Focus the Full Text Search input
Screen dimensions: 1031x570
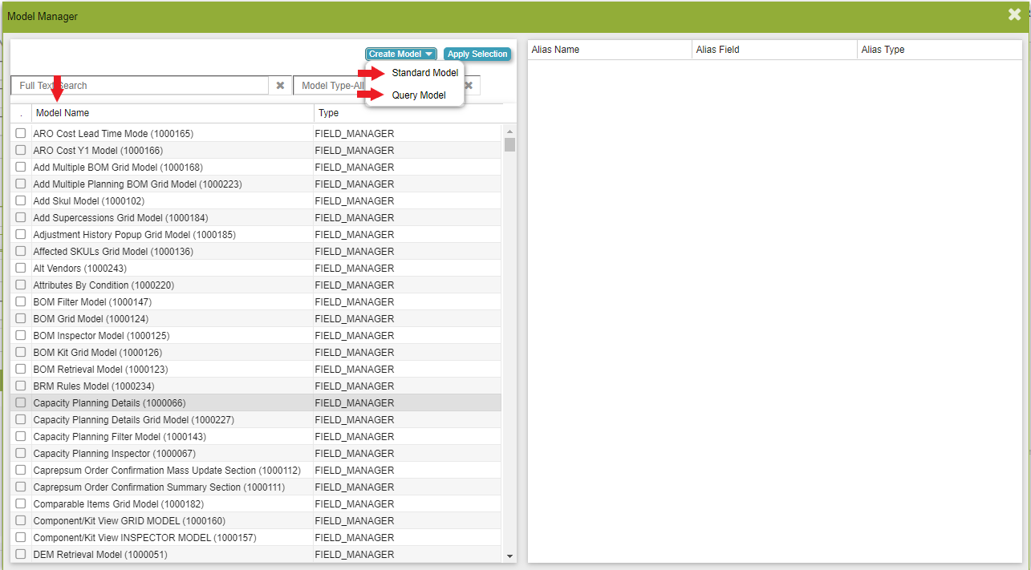pos(140,86)
